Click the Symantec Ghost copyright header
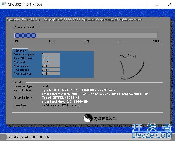The height and width of the screenshot is (141, 175). point(75,19)
